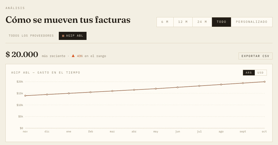
Task: Click the sept data point on chart
Action: pos(243,83)
